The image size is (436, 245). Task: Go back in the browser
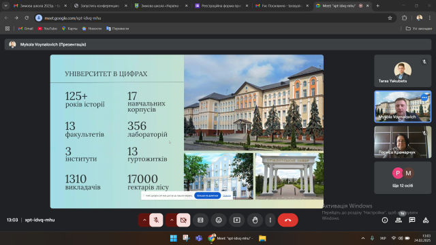click(x=6, y=18)
